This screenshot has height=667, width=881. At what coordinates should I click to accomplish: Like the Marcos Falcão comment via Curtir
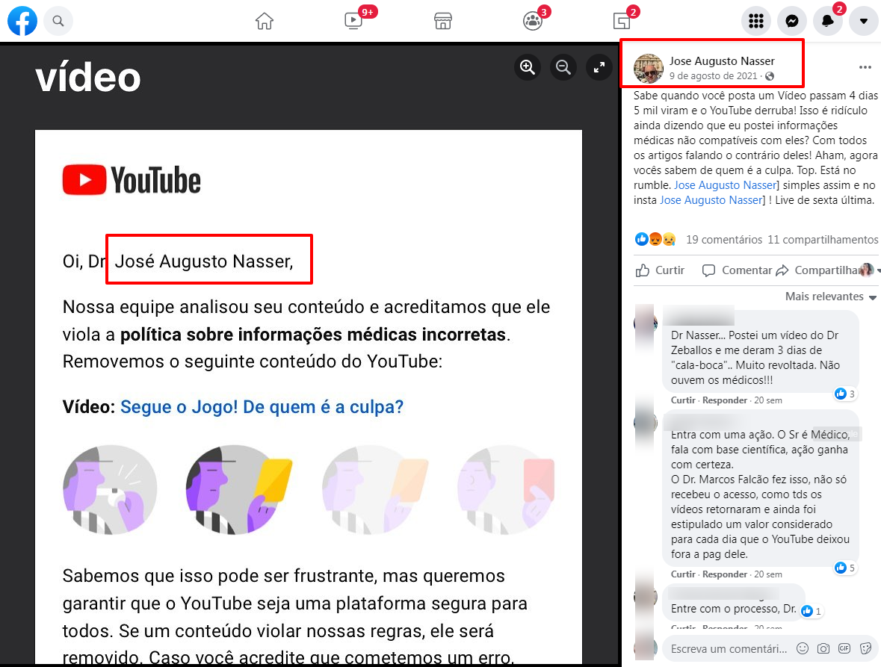pos(683,574)
